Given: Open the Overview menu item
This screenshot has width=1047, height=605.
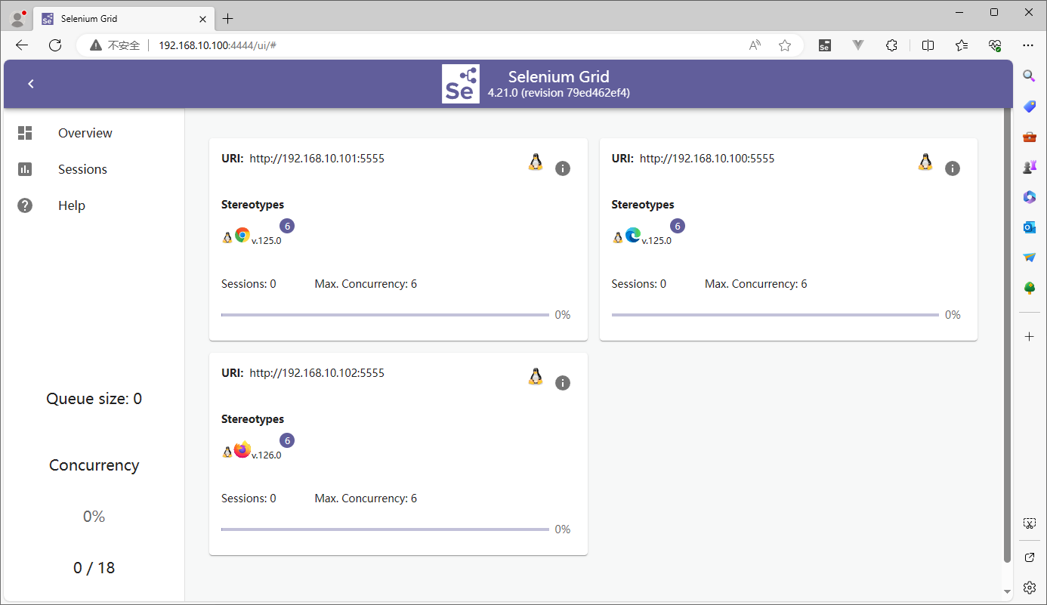Looking at the screenshot, I should click(85, 133).
